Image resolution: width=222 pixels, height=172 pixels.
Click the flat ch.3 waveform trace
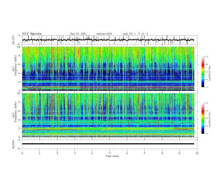(108, 144)
